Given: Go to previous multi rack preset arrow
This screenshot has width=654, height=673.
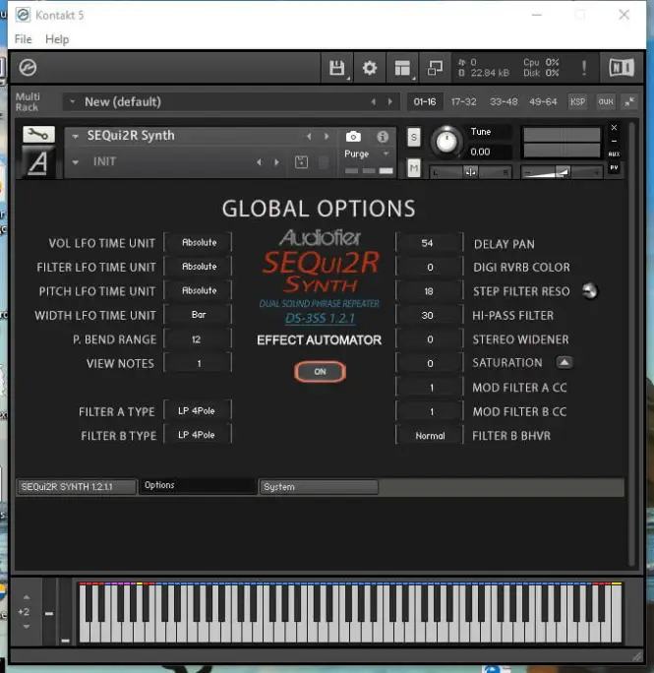Looking at the screenshot, I should tap(374, 101).
